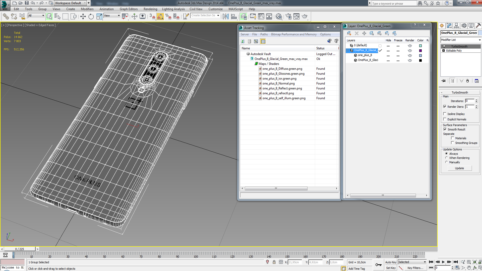Choose the Select and Uniform Scale tool
The height and width of the screenshot is (271, 482).
[99, 17]
